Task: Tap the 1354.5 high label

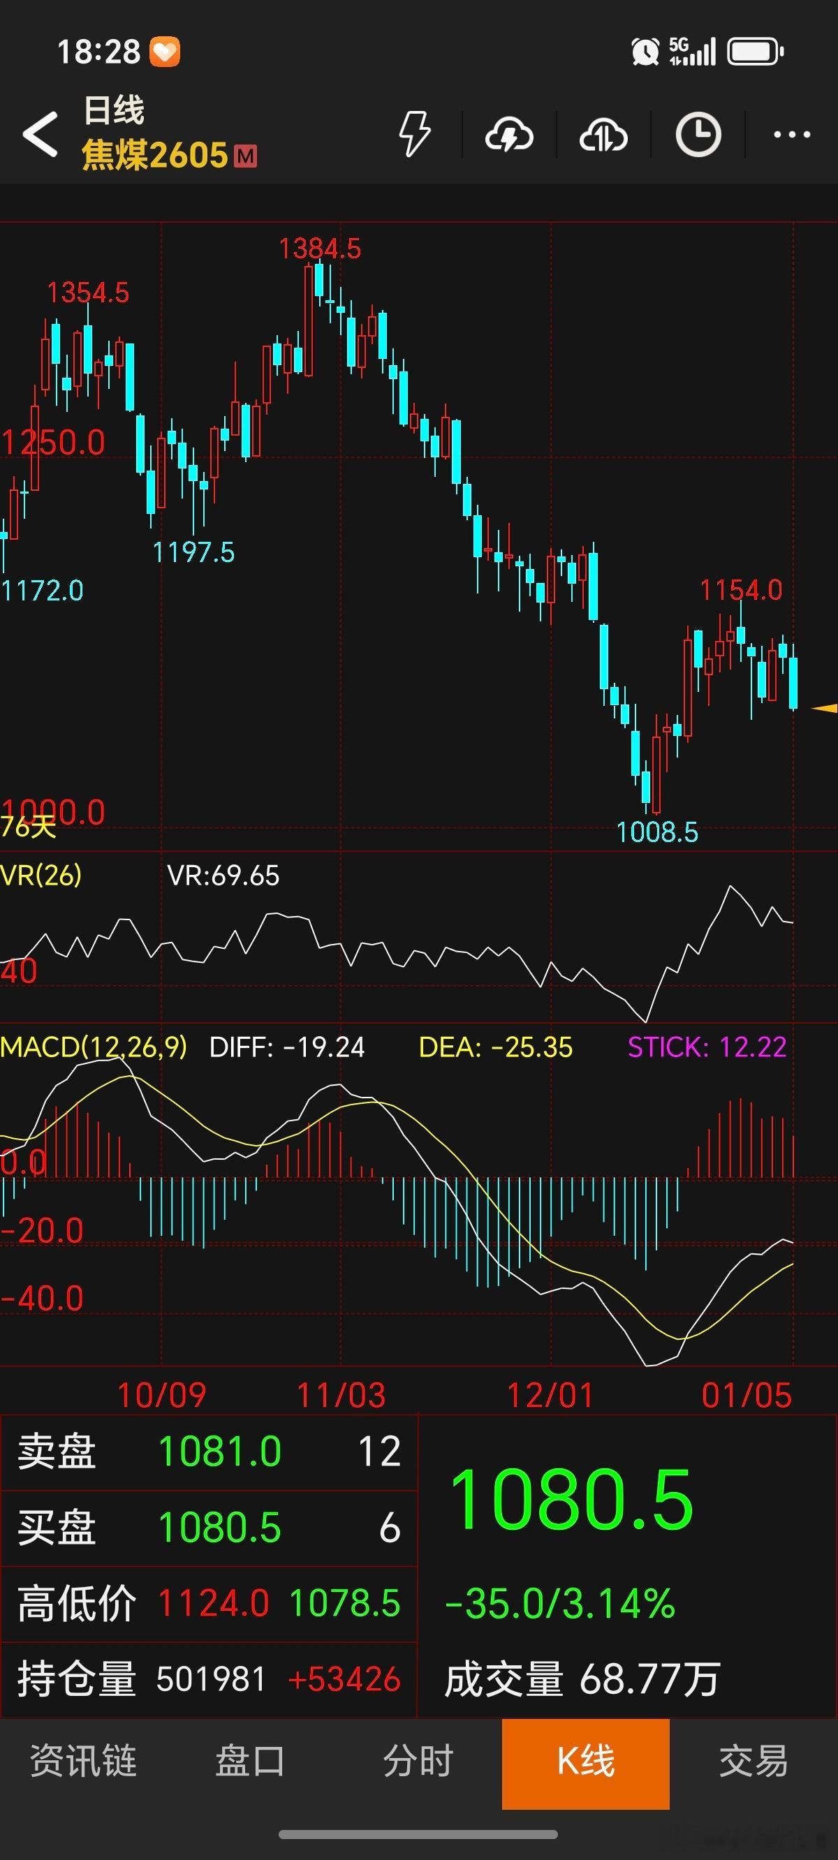Action: coord(88,293)
